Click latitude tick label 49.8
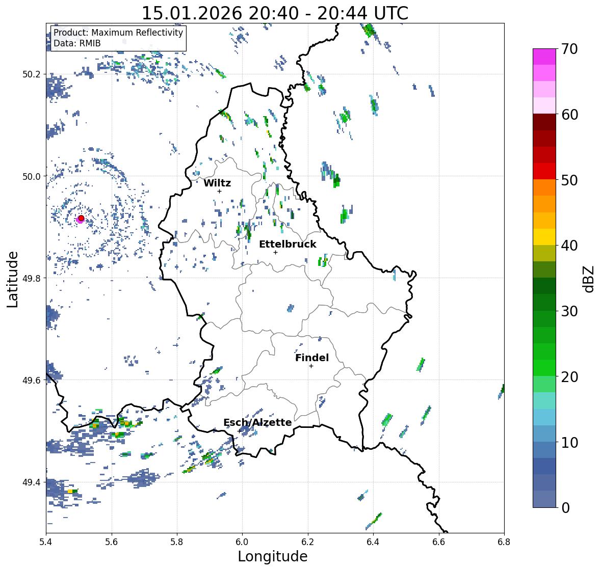The width and height of the screenshot is (601, 569). (32, 278)
